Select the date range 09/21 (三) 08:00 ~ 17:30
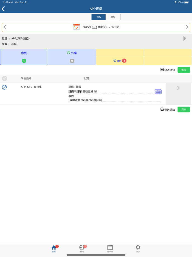Viewport: 192px width, 257px height. point(101,27)
